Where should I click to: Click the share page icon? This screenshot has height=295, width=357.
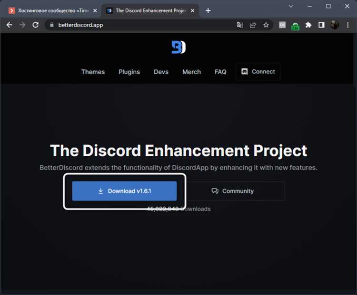pyautogui.click(x=253, y=25)
